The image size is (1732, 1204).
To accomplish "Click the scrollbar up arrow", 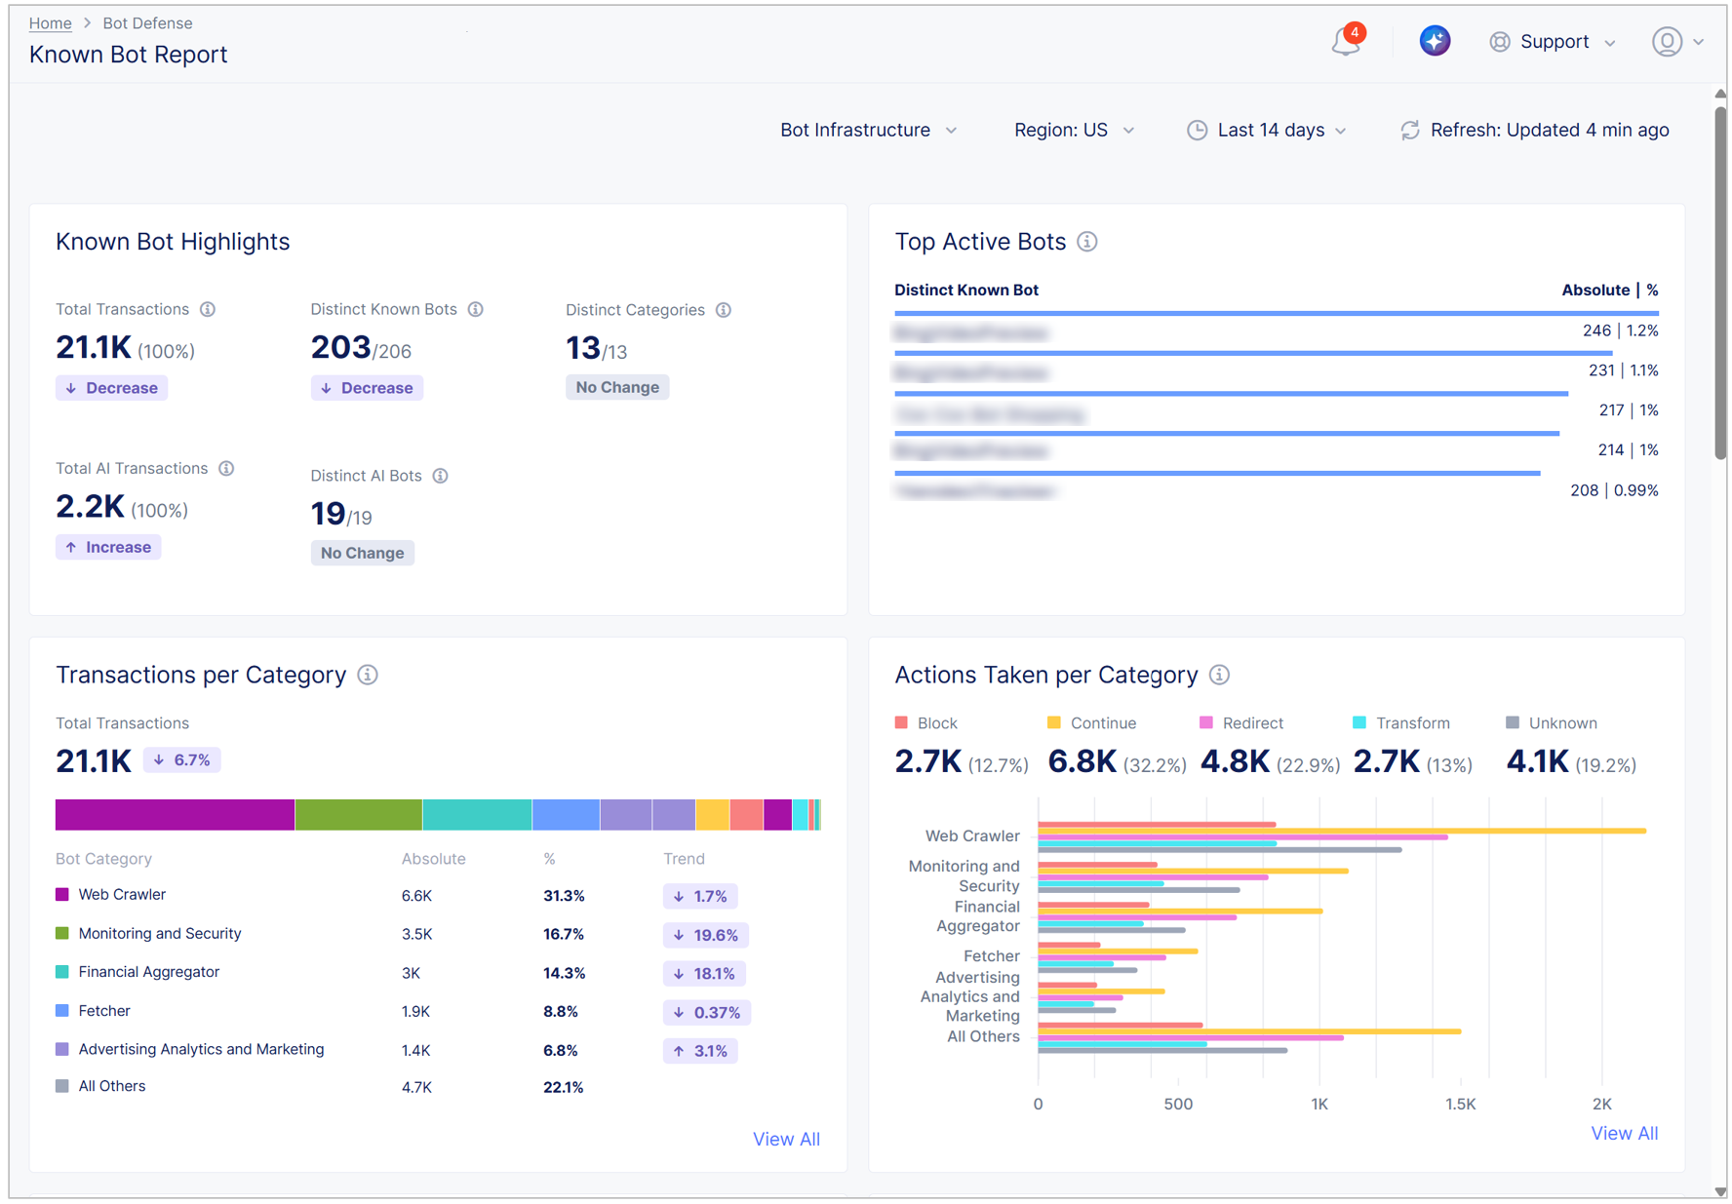I will coord(1720,94).
